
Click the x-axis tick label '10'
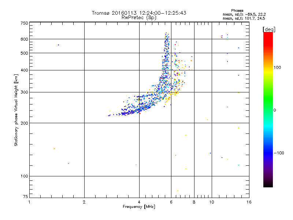click(212, 202)
